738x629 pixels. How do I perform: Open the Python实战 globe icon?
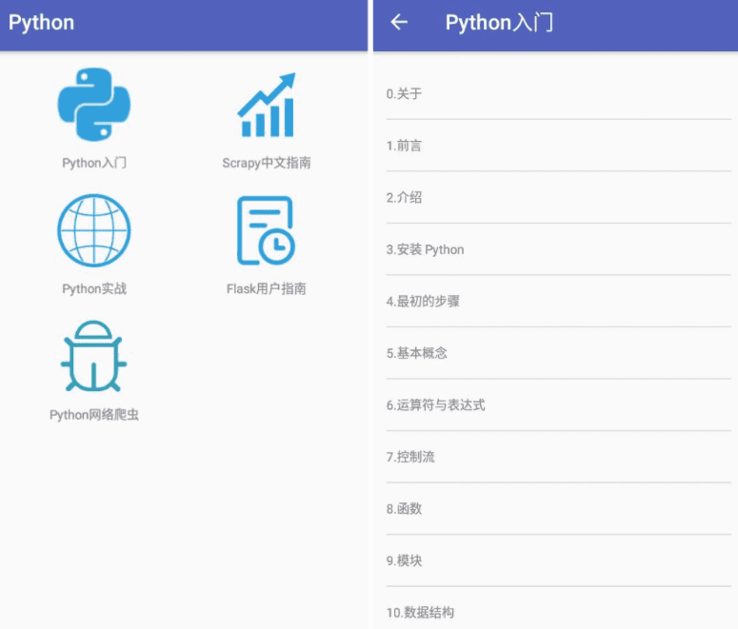(x=94, y=230)
